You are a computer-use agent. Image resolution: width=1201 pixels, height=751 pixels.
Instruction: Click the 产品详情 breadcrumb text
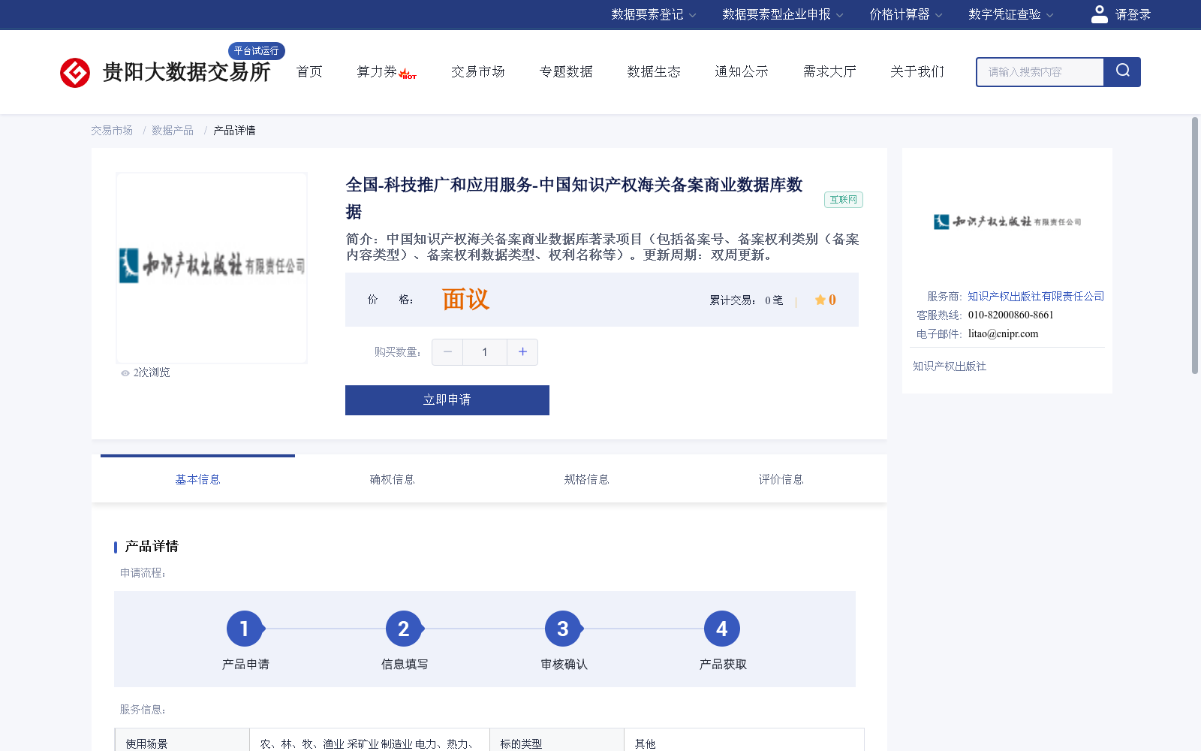click(x=234, y=131)
